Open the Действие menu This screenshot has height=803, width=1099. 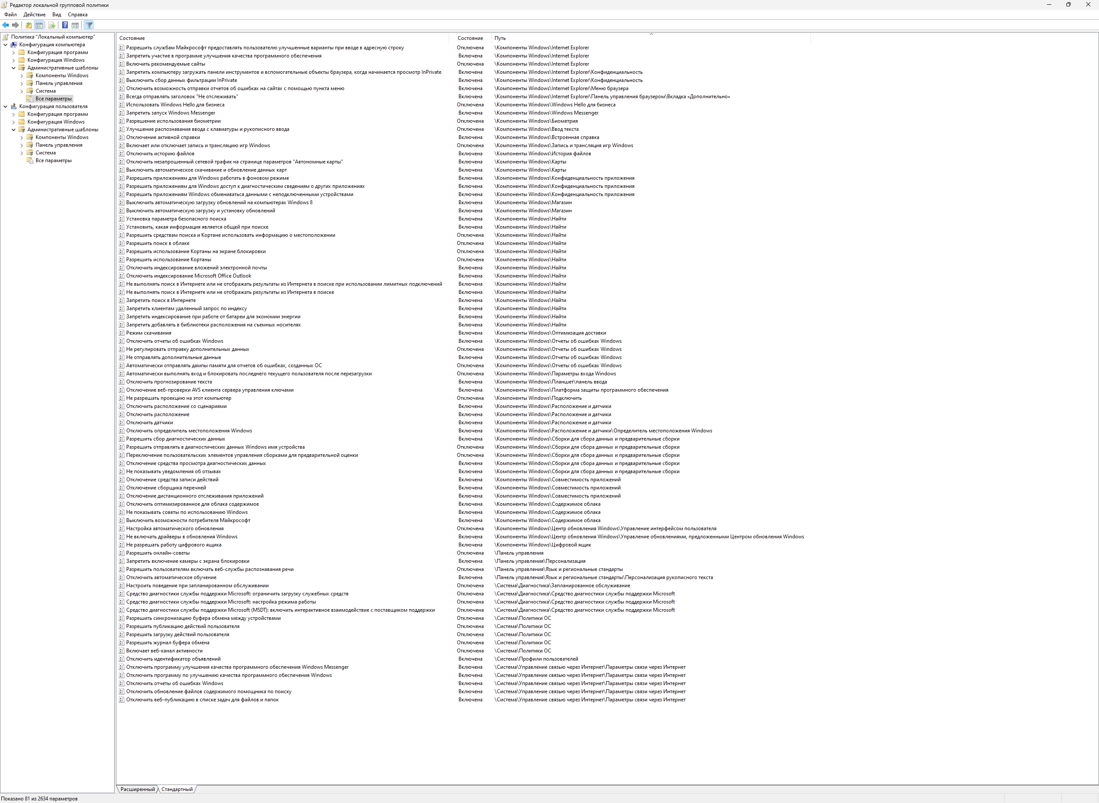pos(34,15)
